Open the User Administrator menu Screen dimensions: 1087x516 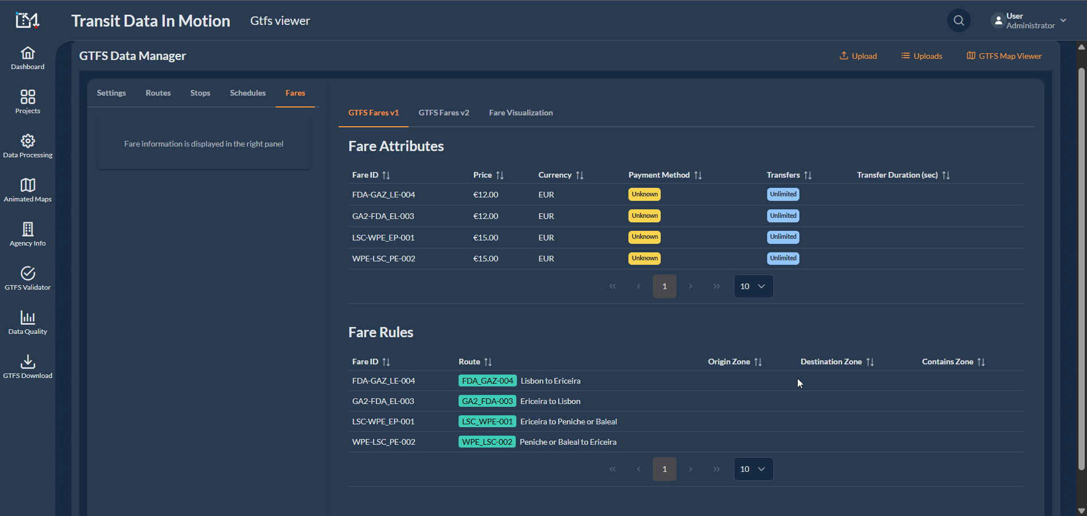click(x=1029, y=21)
